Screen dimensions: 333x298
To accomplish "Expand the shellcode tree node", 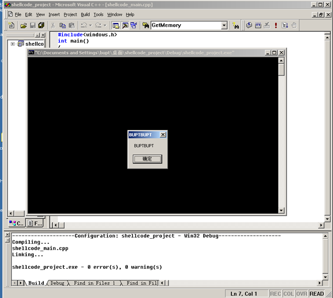I will pos(13,44).
